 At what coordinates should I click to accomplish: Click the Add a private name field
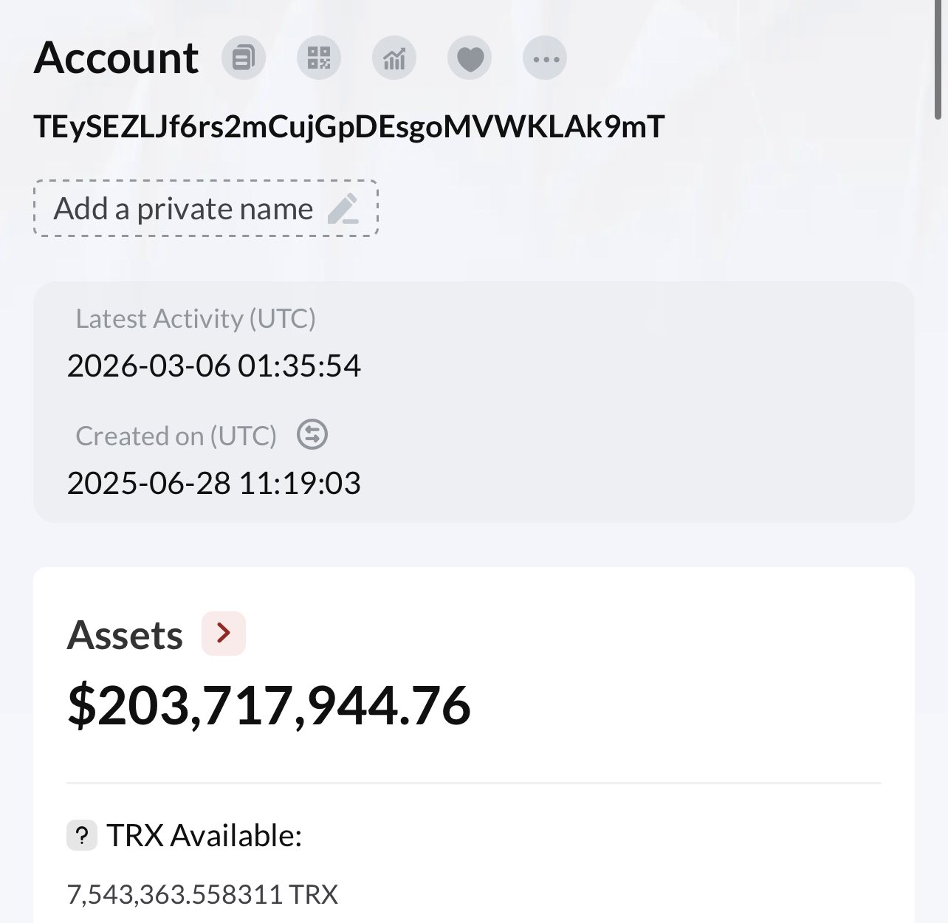coord(185,209)
